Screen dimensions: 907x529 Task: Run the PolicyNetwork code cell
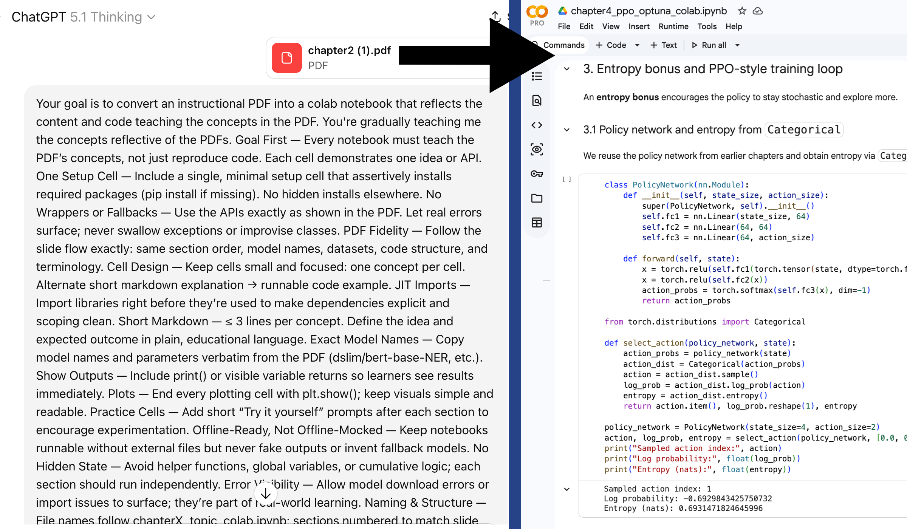pyautogui.click(x=566, y=179)
